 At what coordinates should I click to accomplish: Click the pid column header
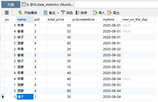point(40,19)
